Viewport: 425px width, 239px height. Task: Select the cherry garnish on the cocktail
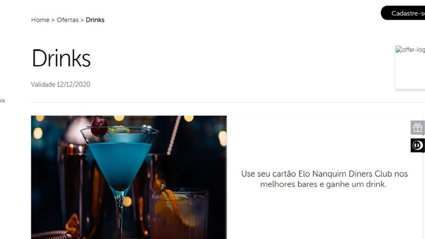tap(99, 126)
